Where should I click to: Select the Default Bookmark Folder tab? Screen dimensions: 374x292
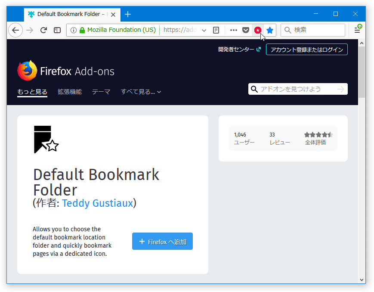pos(72,14)
